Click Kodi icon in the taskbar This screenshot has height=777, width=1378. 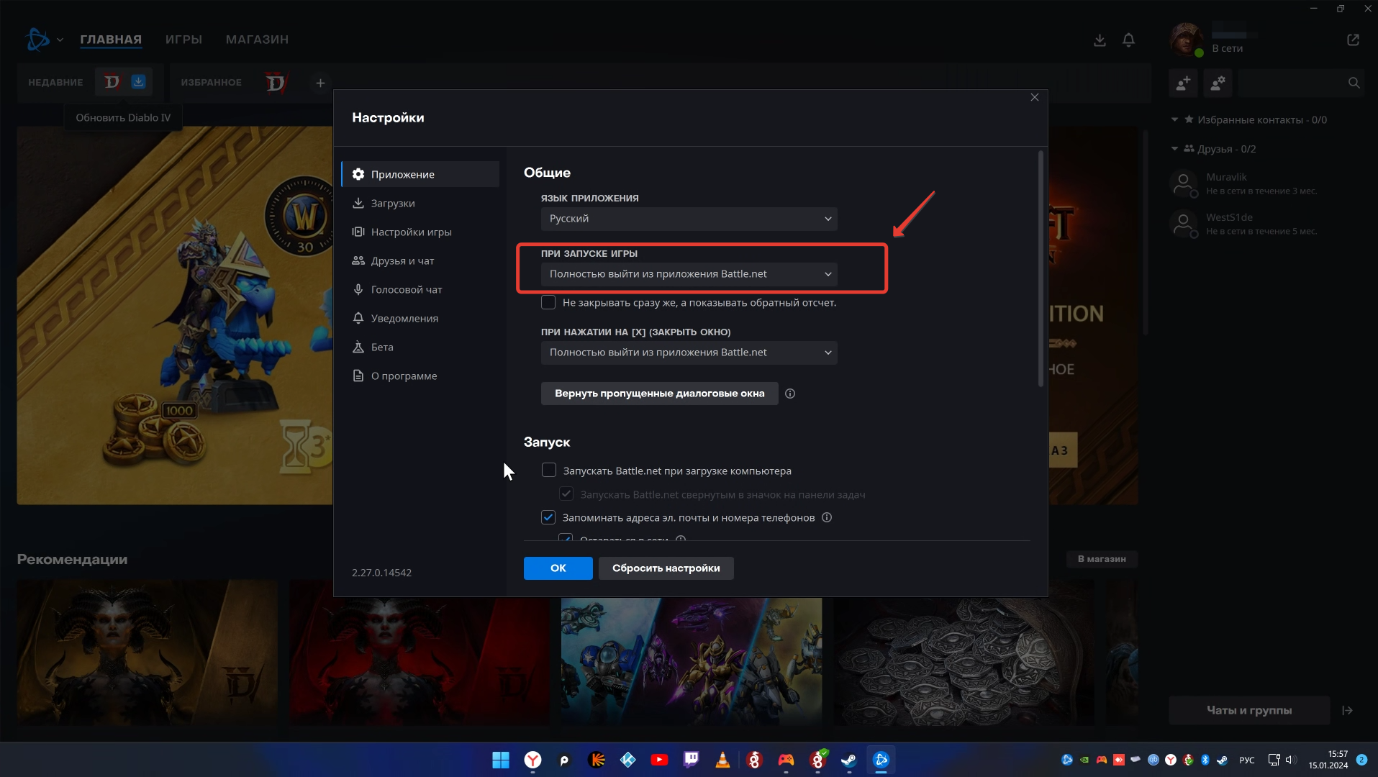(x=627, y=760)
